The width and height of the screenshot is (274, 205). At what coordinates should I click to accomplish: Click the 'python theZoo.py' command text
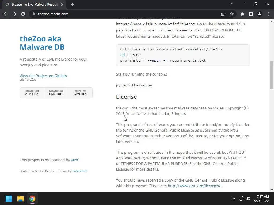[134, 85]
